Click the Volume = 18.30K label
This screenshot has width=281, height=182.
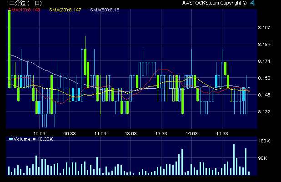pyautogui.click(x=33, y=139)
